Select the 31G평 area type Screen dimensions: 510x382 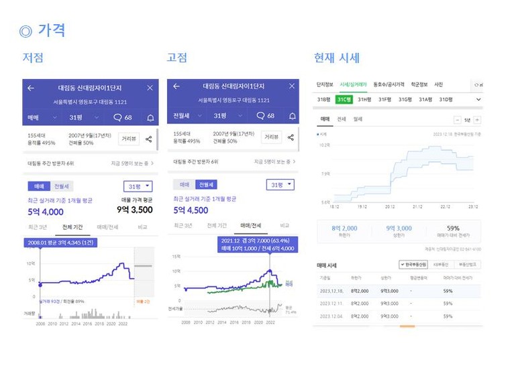coord(405,99)
